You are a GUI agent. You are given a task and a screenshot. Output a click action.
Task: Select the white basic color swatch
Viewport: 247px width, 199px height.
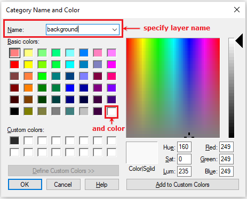pyautogui.click(x=111, y=112)
